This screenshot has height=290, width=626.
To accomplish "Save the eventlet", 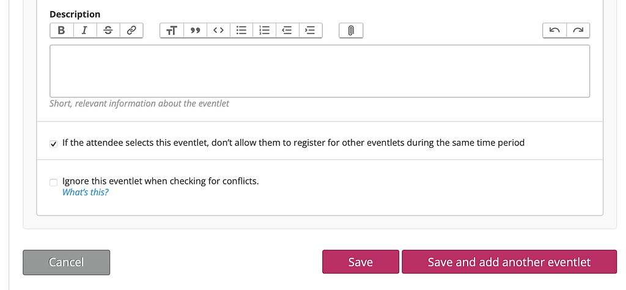I will click(361, 262).
